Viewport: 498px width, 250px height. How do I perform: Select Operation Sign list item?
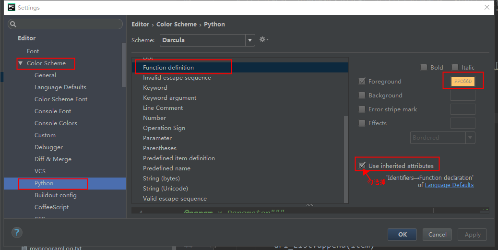point(240,128)
